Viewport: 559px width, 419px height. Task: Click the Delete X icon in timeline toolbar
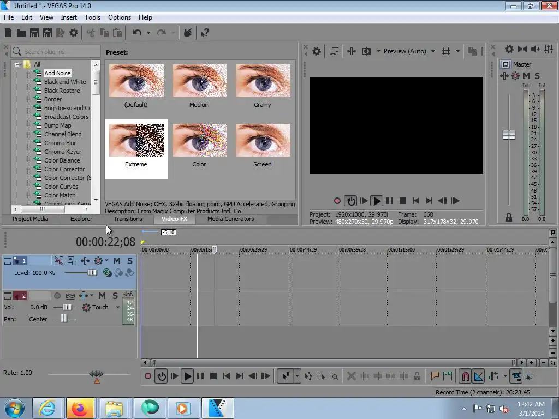(x=352, y=376)
